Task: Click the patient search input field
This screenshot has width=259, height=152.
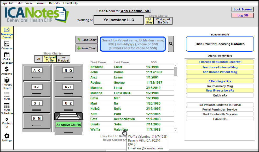Action: [x=133, y=44]
